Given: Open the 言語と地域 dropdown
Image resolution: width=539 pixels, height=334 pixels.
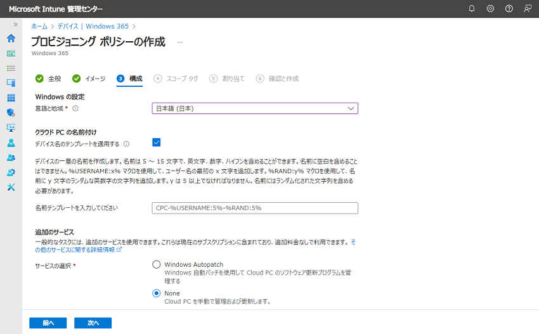Looking at the screenshot, I should point(255,108).
